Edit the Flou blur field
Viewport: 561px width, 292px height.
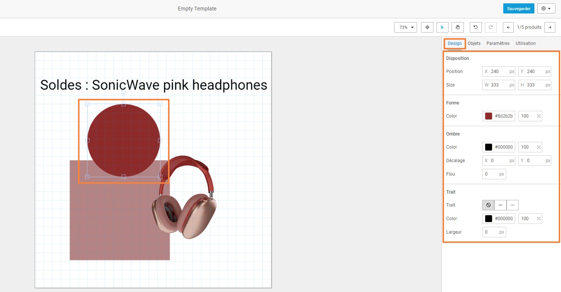pyautogui.click(x=494, y=174)
